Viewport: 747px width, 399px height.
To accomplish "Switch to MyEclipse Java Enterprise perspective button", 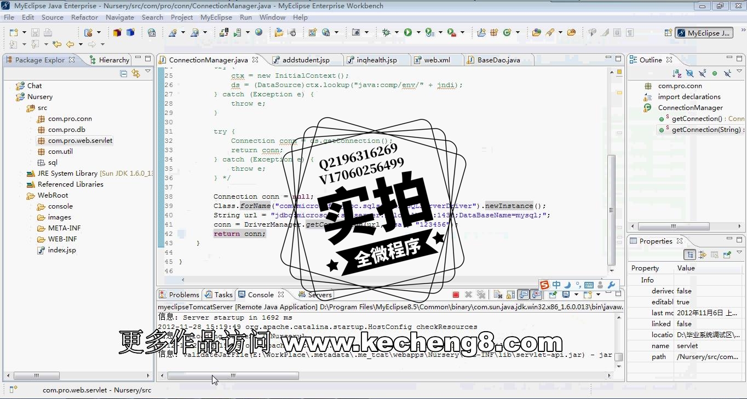I will click(x=704, y=33).
